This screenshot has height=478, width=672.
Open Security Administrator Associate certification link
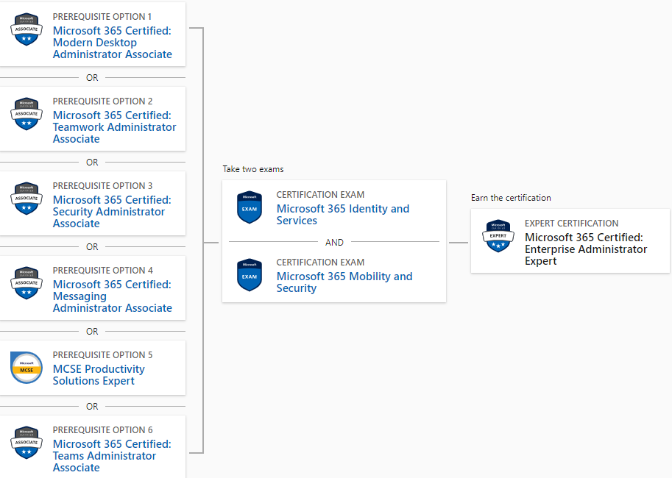click(112, 212)
